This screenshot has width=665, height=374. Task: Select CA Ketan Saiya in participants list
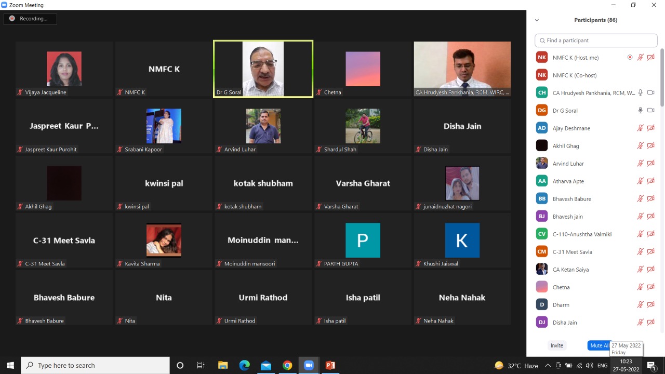(570, 270)
